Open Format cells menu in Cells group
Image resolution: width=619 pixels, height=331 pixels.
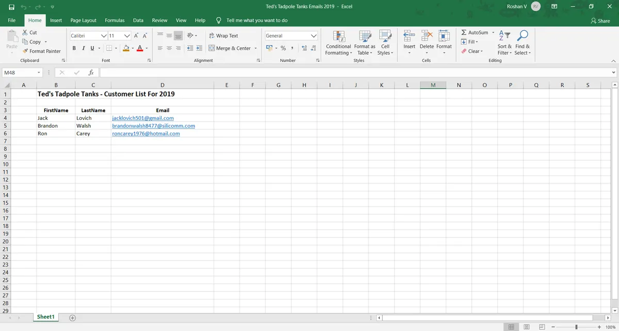click(444, 42)
